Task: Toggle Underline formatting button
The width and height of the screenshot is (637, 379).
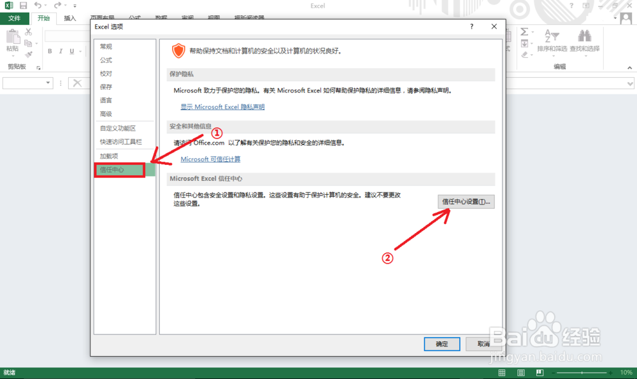Action: [x=72, y=51]
